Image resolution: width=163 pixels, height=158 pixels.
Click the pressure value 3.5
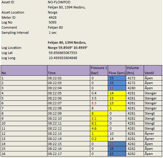click(x=99, y=98)
